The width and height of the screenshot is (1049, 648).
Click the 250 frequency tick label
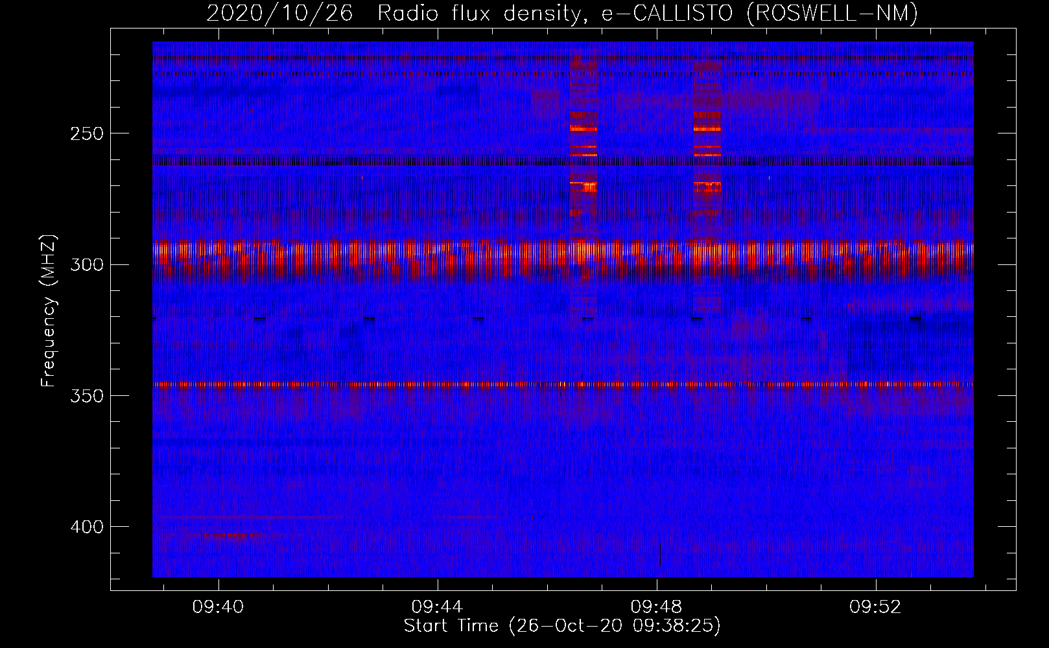tap(87, 133)
